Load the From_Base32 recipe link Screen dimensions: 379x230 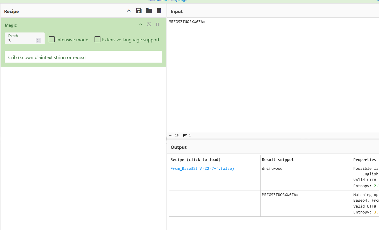click(x=202, y=169)
